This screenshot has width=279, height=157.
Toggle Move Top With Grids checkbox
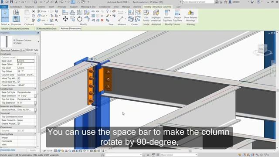point(19,78)
